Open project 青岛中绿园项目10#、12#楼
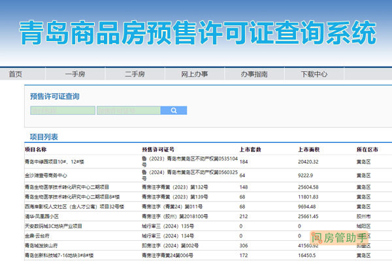 (x=54, y=162)
